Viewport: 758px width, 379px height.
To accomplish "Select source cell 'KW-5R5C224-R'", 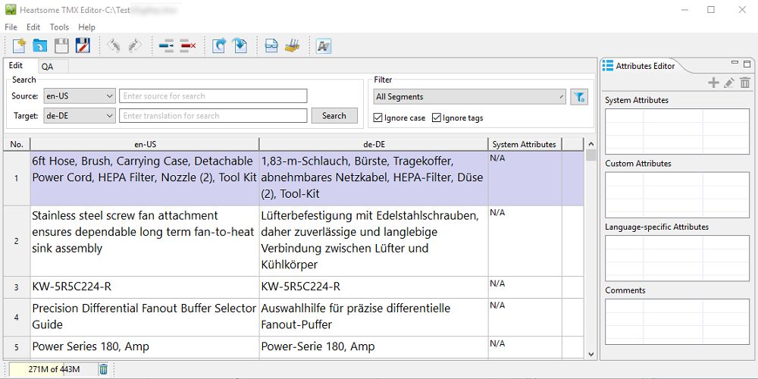I will [x=145, y=287].
